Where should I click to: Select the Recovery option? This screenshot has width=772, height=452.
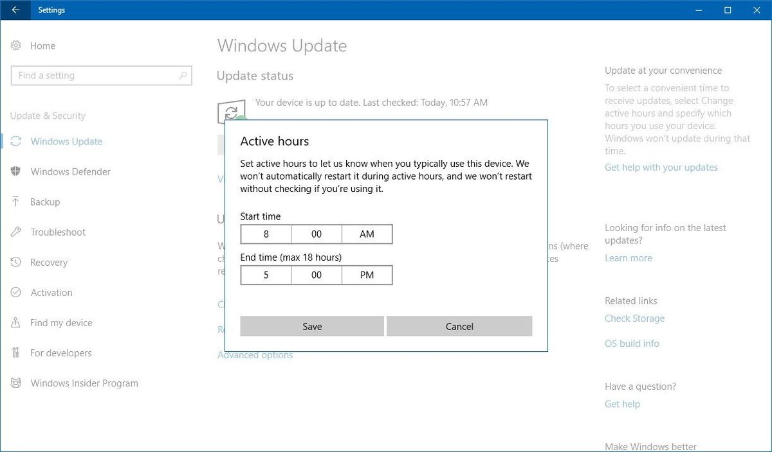[50, 262]
